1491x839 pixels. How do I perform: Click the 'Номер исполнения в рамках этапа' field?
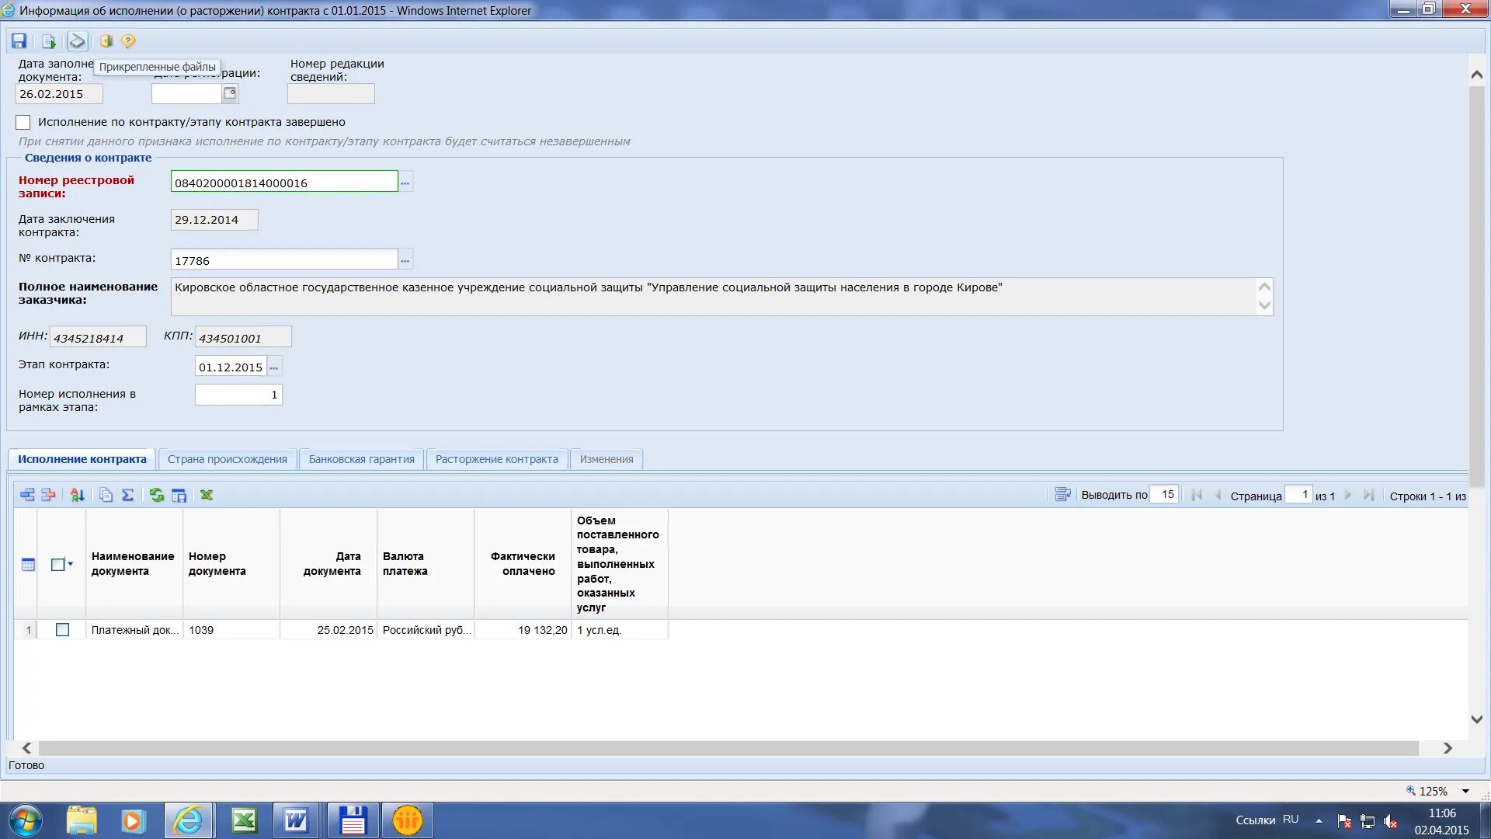pos(238,395)
